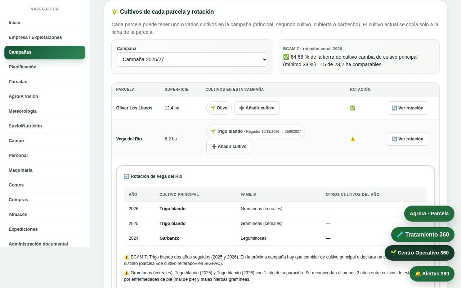
Task: Click the Olivar Los Llanos parcel name
Action: (134, 108)
